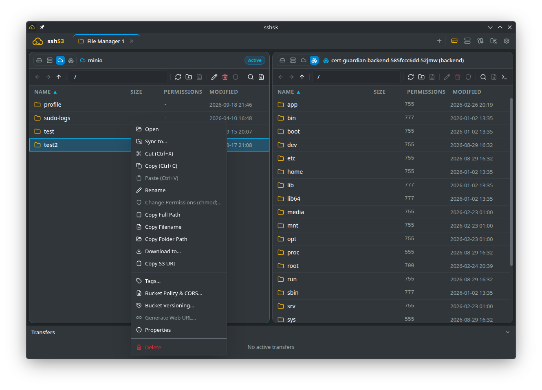542x390 pixels.
Task: Sort right pane by Size column
Action: point(379,92)
